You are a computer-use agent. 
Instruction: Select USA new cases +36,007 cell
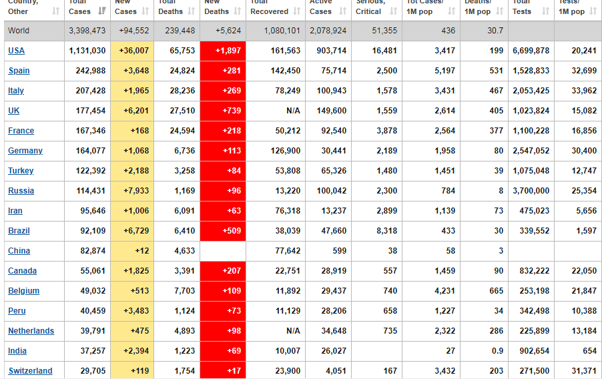click(x=132, y=51)
